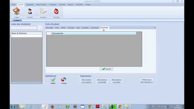This screenshot has width=194, height=109.
Task: Click the green Valider checkmark
Action: tap(53, 80)
